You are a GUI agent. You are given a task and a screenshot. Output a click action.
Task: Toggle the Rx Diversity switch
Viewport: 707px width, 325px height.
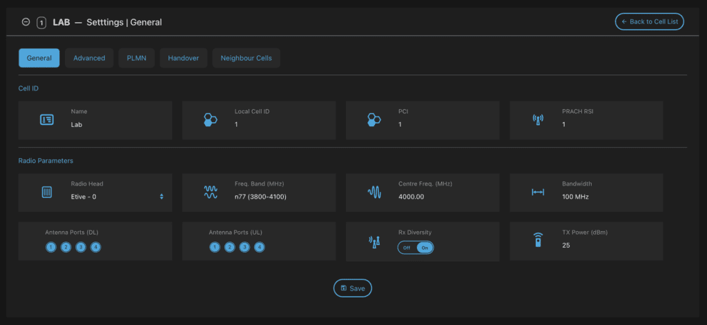(x=416, y=247)
